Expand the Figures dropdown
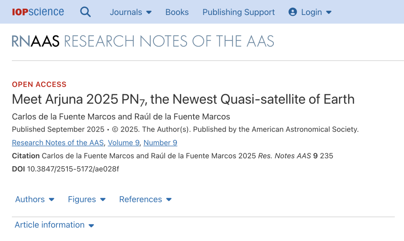This screenshot has height=241, width=404. [x=87, y=199]
